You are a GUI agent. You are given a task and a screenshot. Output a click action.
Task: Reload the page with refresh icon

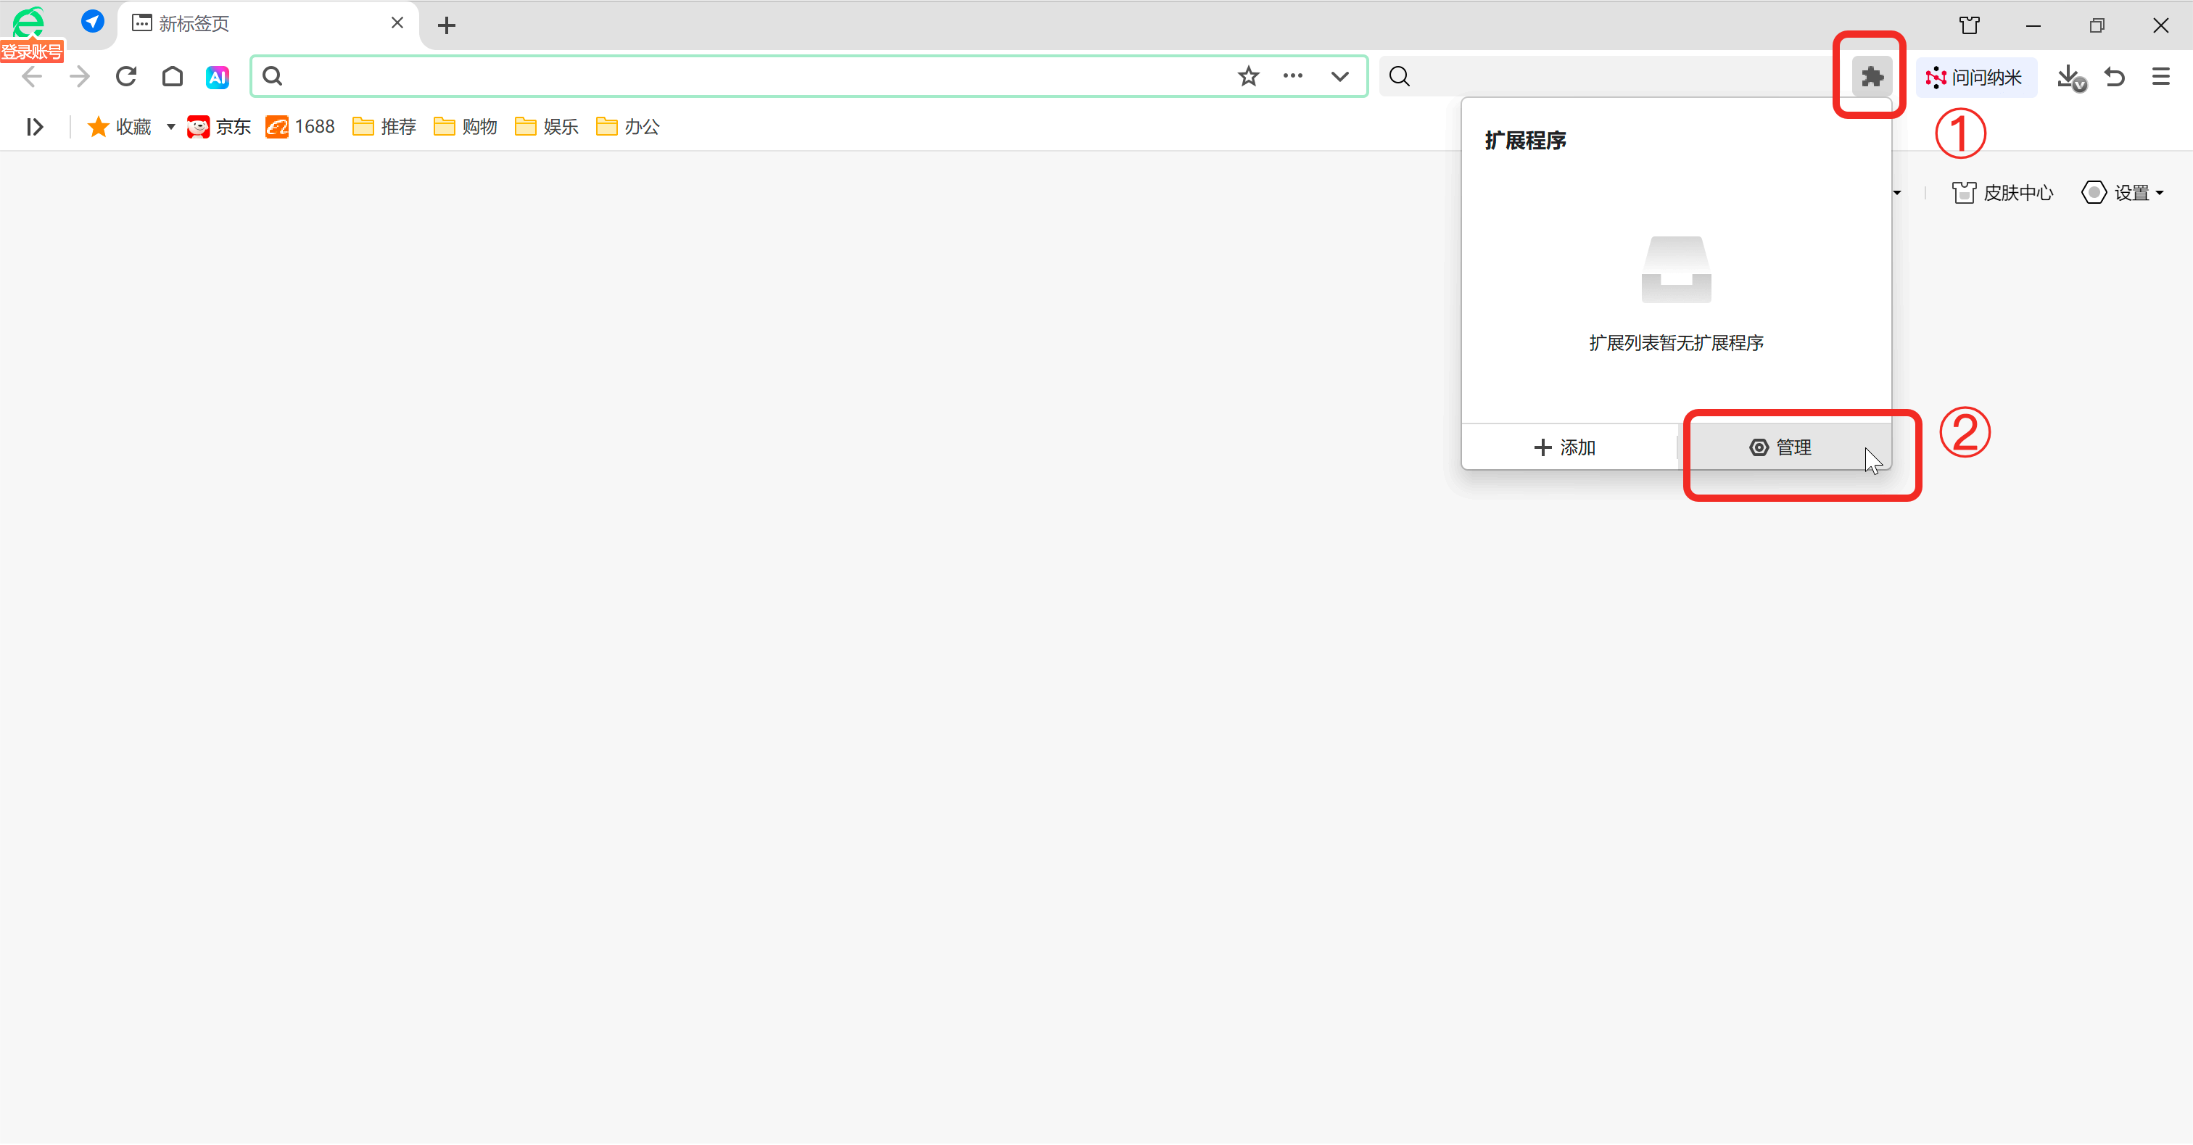tap(126, 77)
